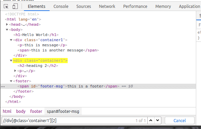Jump to next search match arrow
Screen dimensions: 201x129
tap(158, 120)
